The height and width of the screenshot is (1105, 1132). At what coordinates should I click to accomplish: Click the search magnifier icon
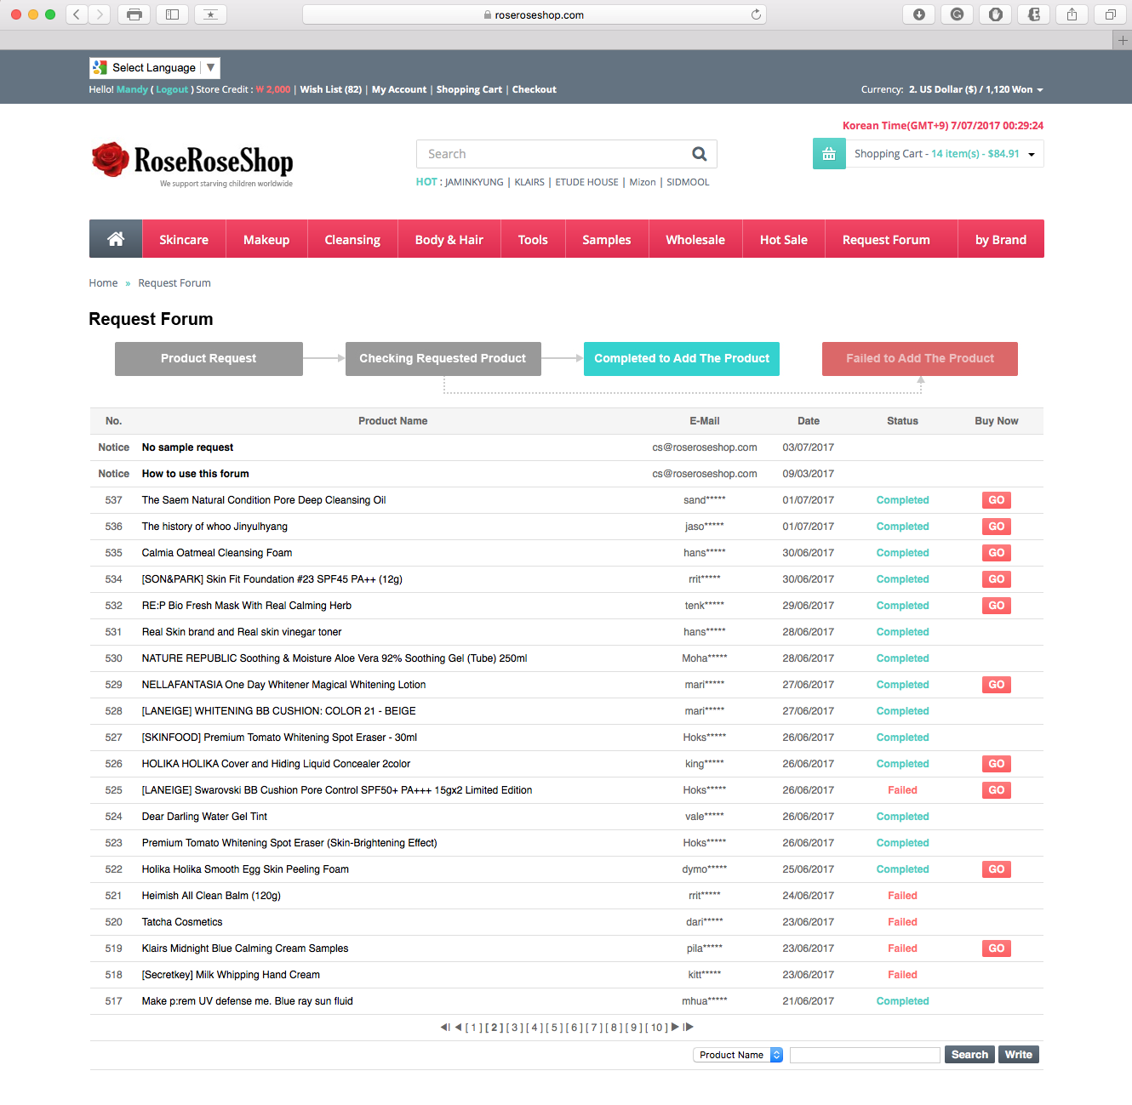[x=700, y=154]
